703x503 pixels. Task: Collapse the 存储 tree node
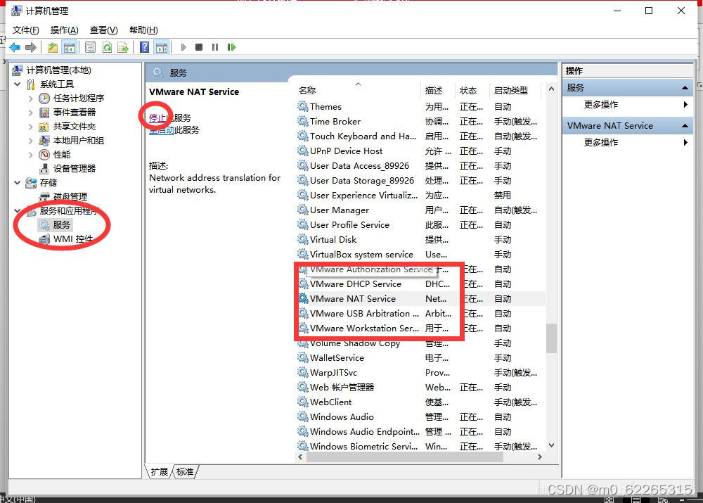click(x=17, y=183)
